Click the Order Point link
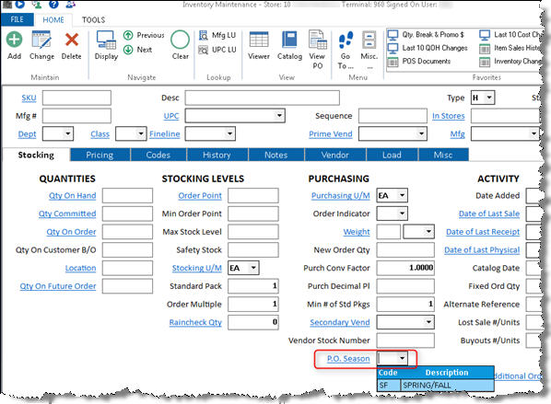 click(200, 195)
